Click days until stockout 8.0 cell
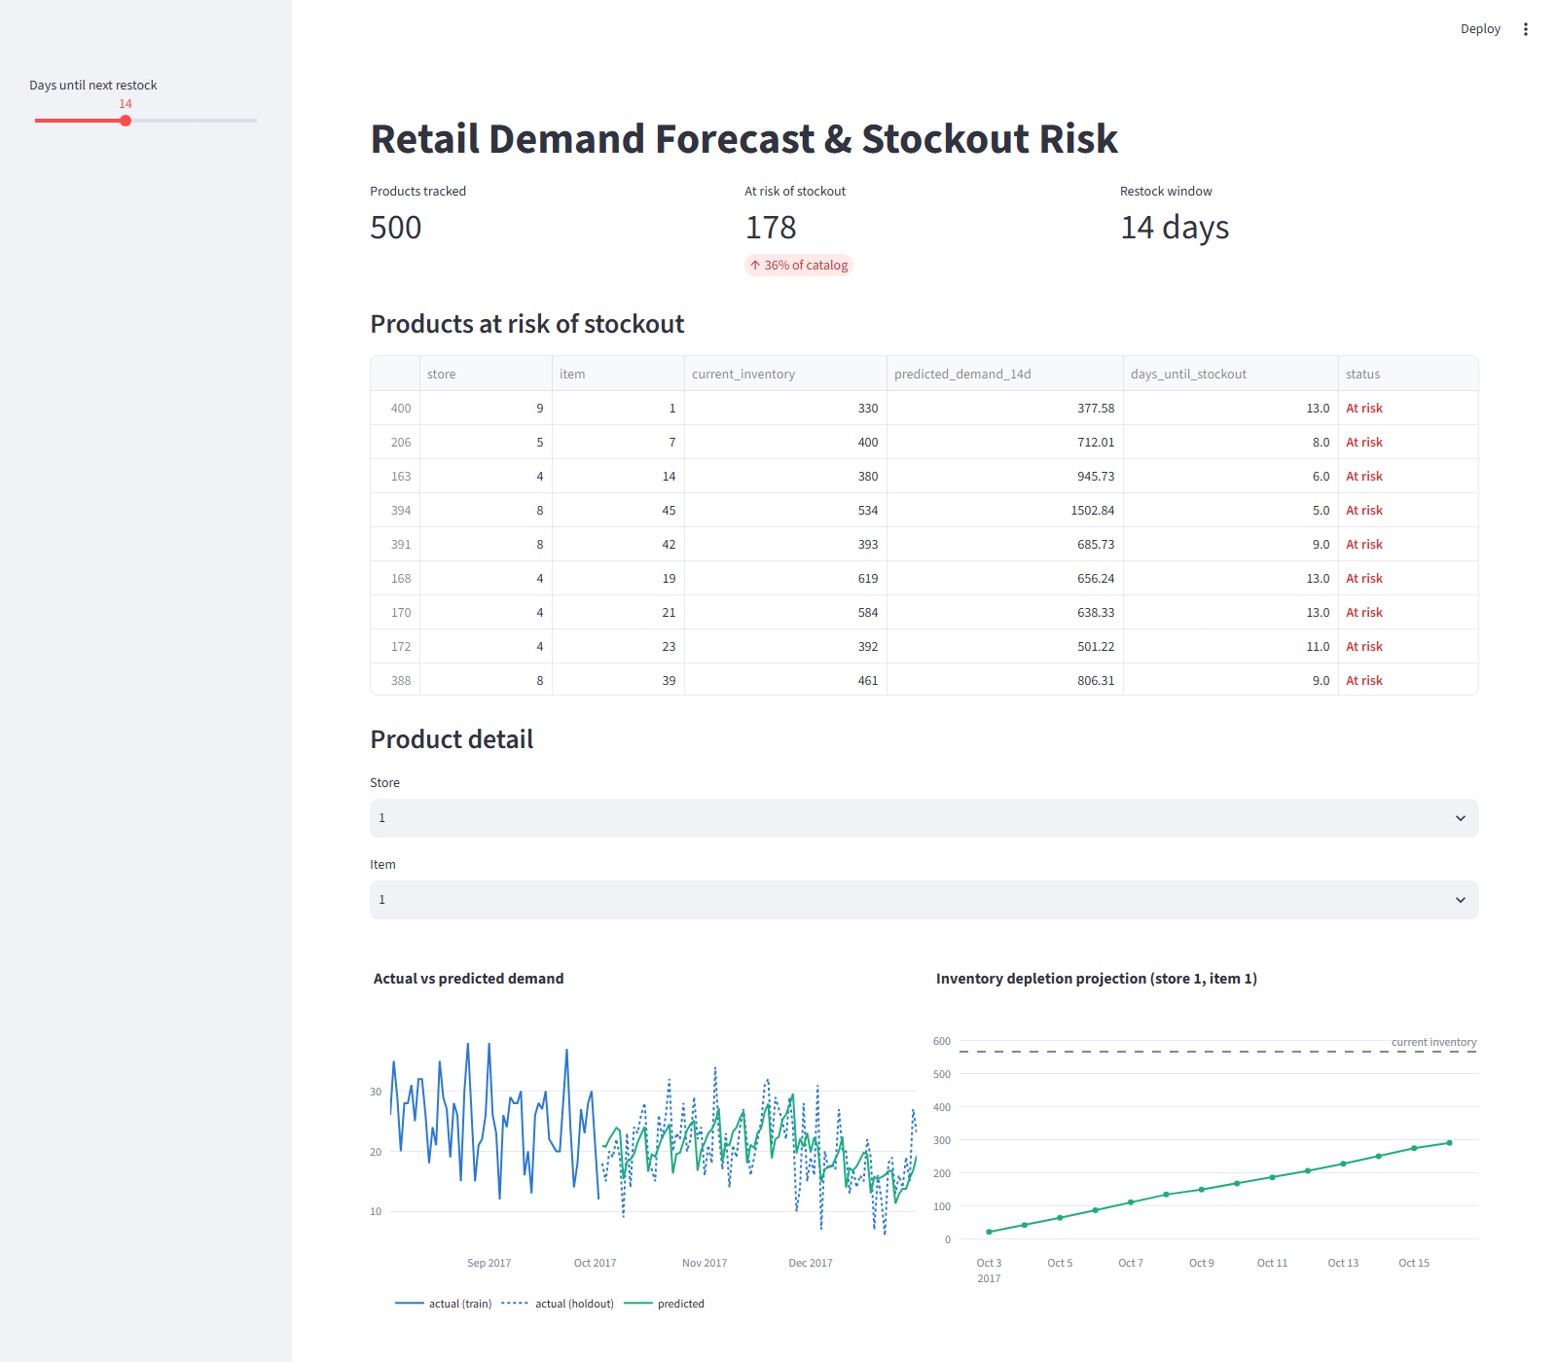 pos(1230,442)
